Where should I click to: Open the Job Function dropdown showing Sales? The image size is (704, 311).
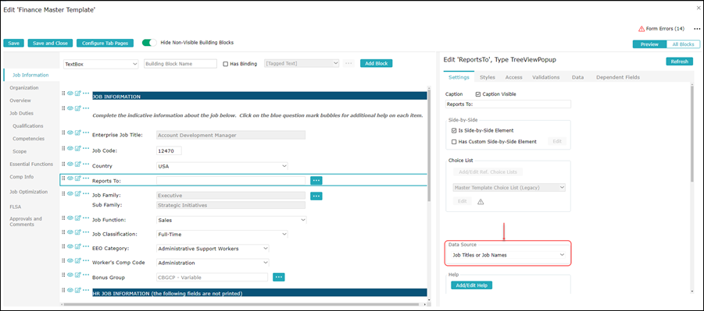point(231,220)
